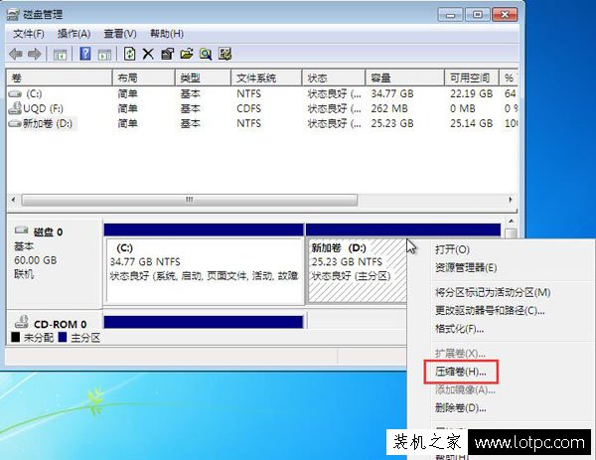Click the 联机 status under 磁盘 0
The height and width of the screenshot is (460, 596).
(24, 274)
